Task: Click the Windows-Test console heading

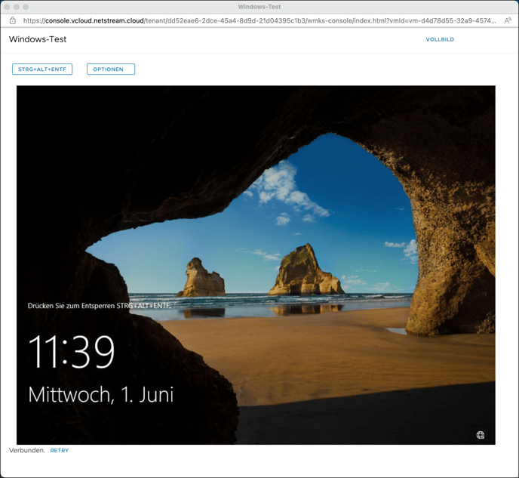Action: point(38,39)
